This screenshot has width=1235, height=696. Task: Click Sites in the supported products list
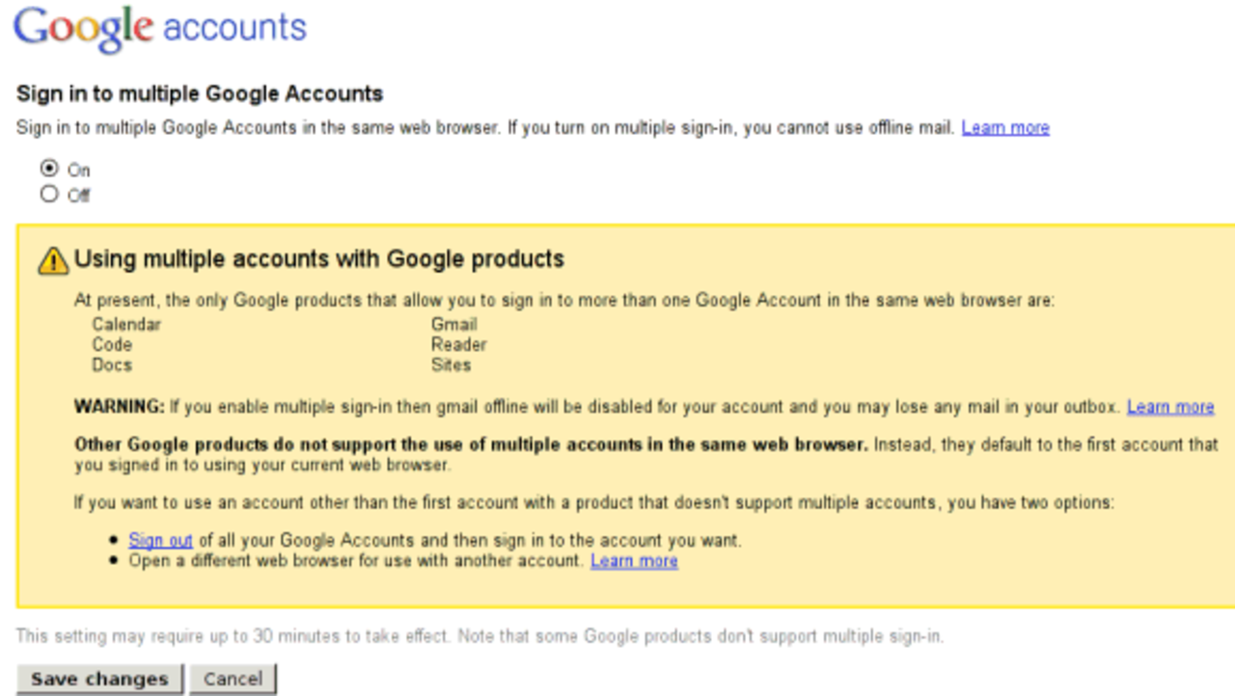click(451, 364)
